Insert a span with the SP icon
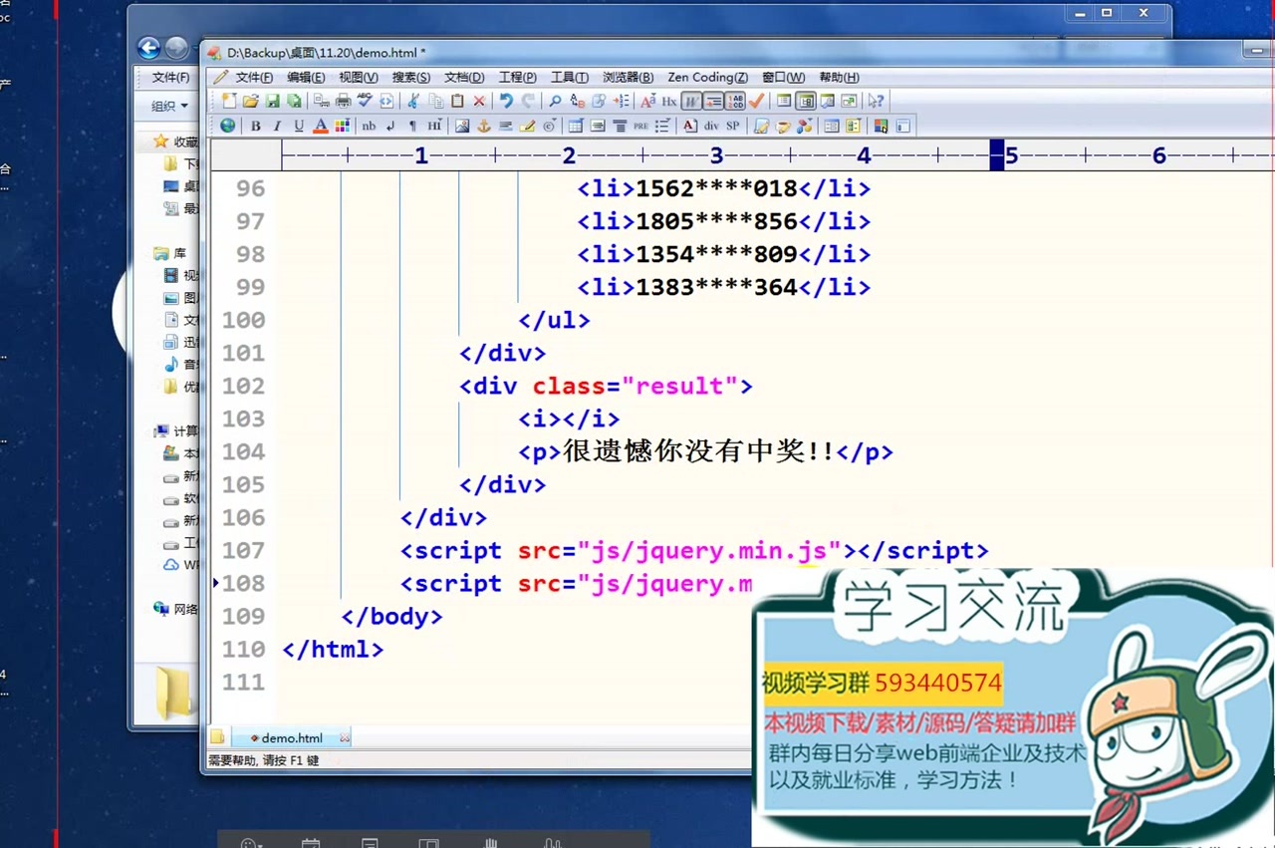Viewport: 1275px width, 848px height. [x=733, y=126]
